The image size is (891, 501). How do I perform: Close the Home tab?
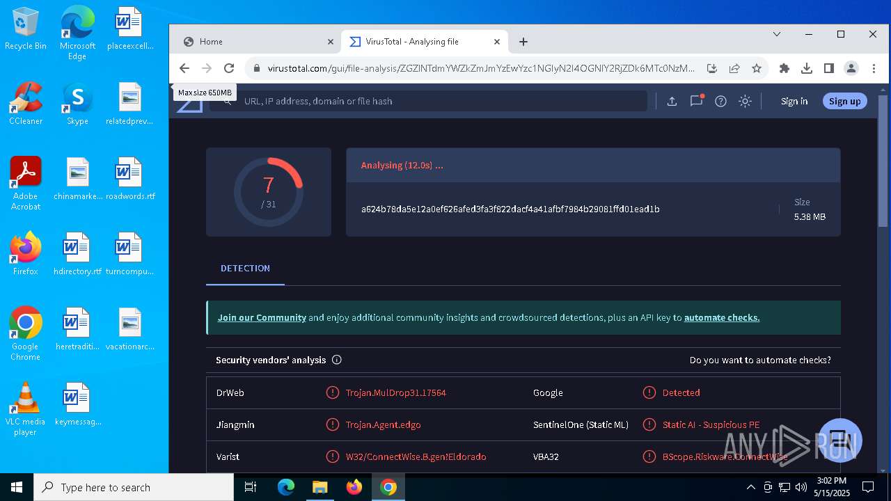pyautogui.click(x=331, y=42)
